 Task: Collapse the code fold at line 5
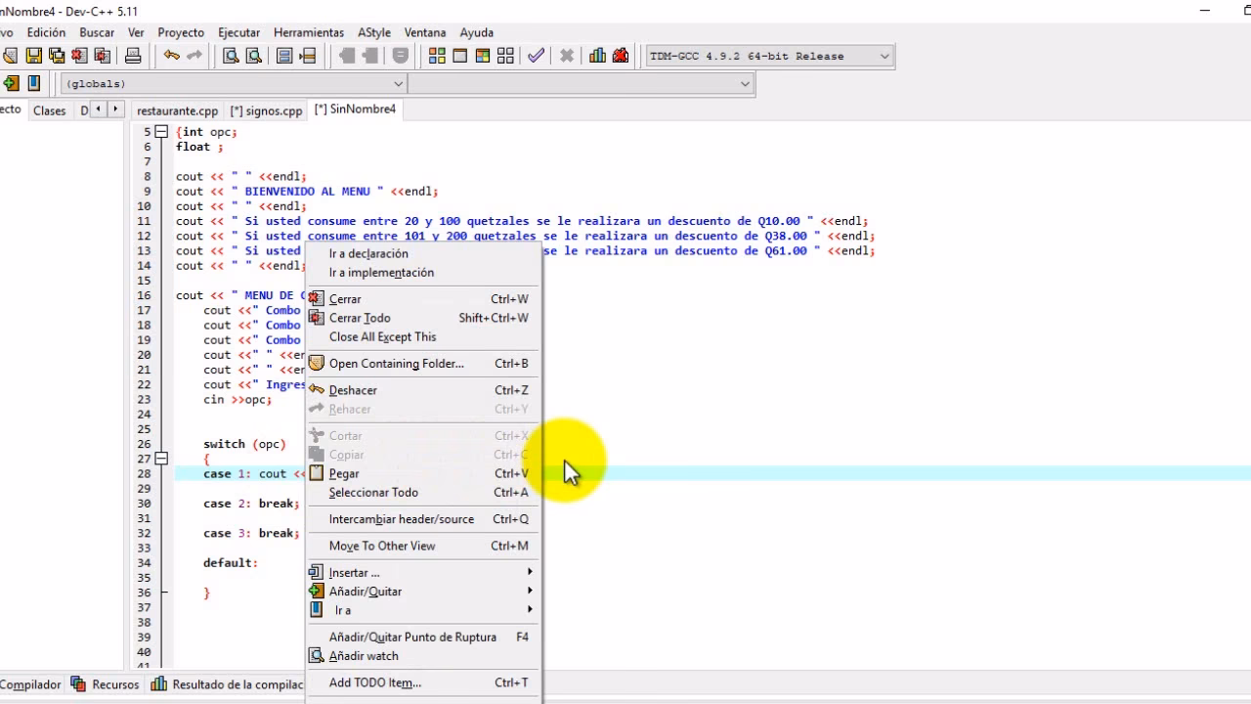(x=161, y=132)
